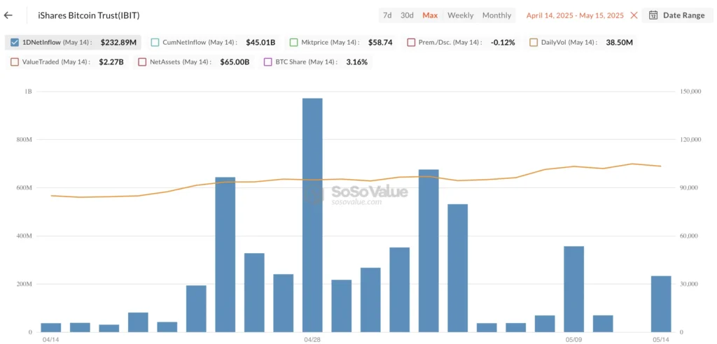Switch to Monthly view
717x344 pixels.
pos(496,15)
